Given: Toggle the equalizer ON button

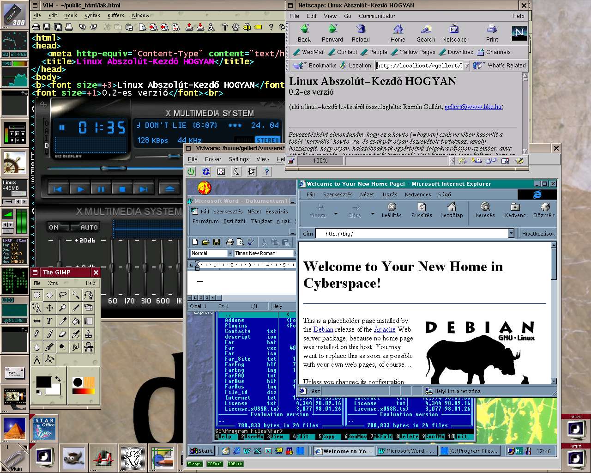Looking at the screenshot, I should [x=54, y=227].
